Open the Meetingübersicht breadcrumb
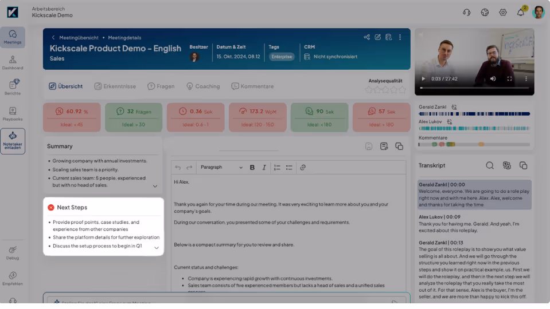 pos(79,37)
